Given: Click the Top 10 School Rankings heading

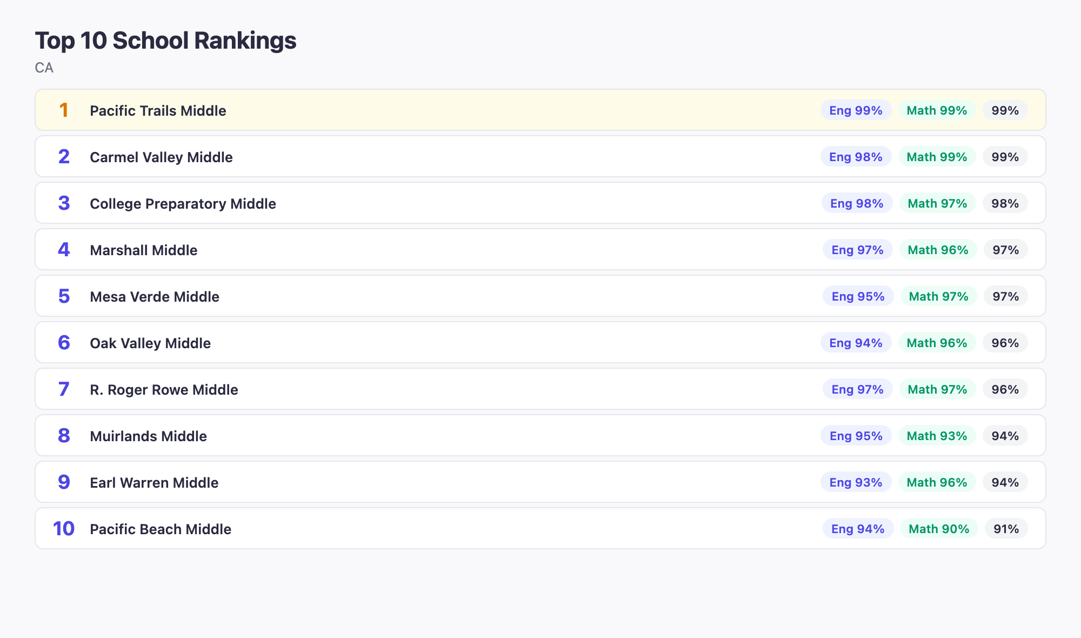Looking at the screenshot, I should point(165,40).
